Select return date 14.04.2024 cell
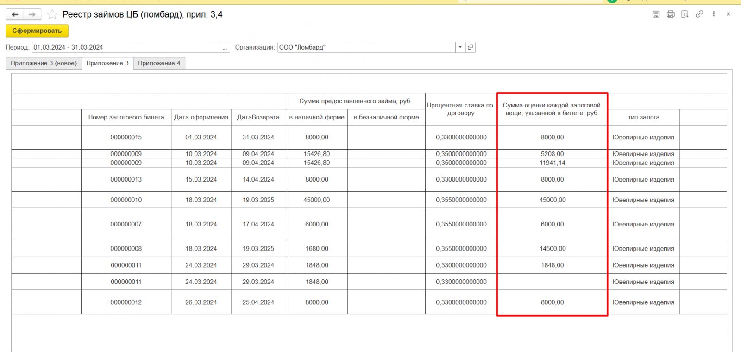Viewport: 741px width, 352px height. coord(258,179)
